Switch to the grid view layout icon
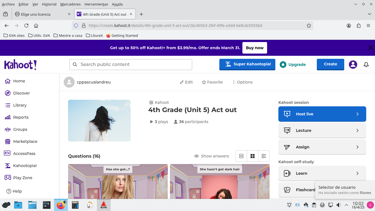 coord(253,156)
